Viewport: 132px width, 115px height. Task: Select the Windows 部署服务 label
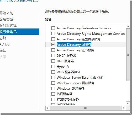coord(70,89)
